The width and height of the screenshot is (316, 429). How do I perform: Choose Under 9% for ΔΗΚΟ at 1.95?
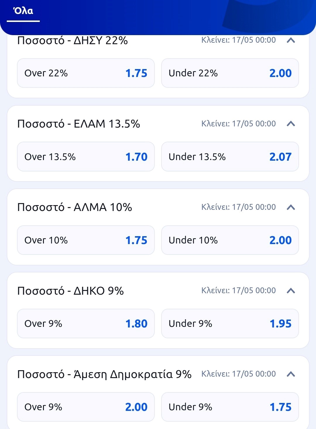230,323
